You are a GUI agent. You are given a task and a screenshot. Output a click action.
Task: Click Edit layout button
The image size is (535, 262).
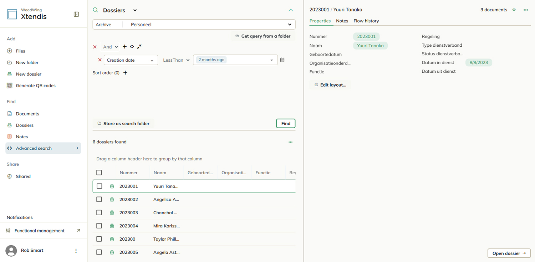coord(330,85)
